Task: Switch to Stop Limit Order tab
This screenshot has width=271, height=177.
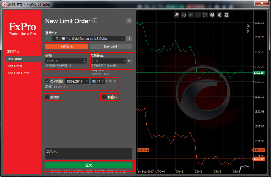Action: pos(18,73)
